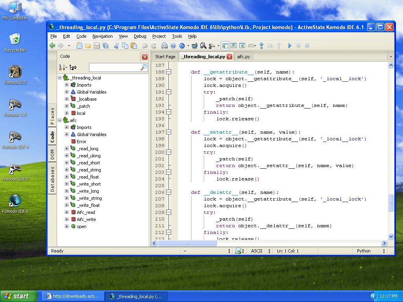Show the Places side tab
The width and height of the screenshot is (403, 302).
pos(52,116)
